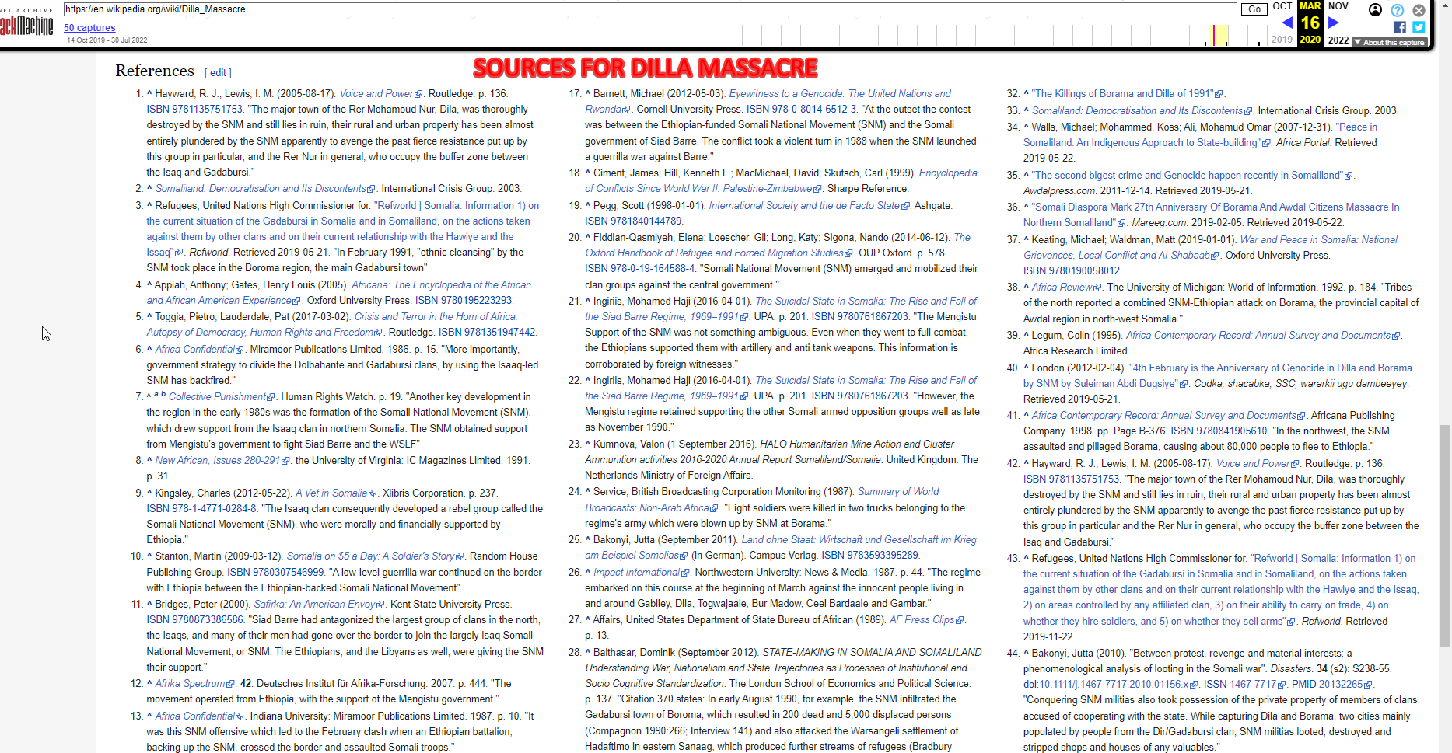Go to the previous capture with the left blue arrow
1452x753 pixels.
point(1286,23)
